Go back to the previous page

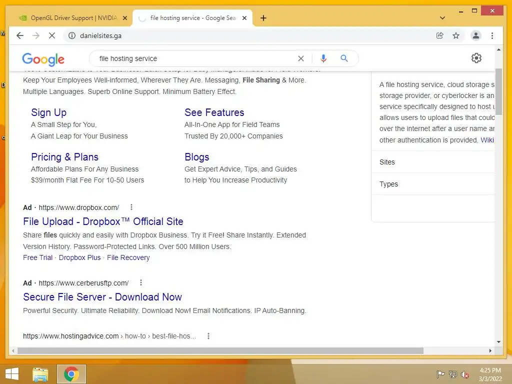(x=20, y=35)
